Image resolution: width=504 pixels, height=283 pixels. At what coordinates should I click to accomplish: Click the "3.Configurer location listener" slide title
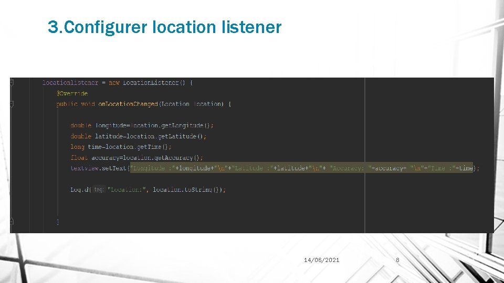pos(164,27)
